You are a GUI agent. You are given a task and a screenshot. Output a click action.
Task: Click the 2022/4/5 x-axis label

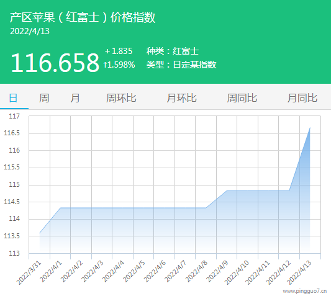coord(134,271)
